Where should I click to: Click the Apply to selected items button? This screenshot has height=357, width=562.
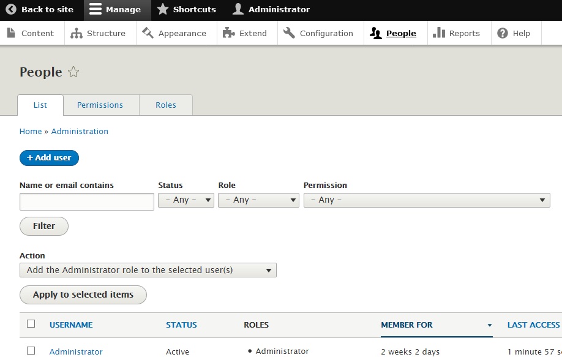(x=83, y=295)
